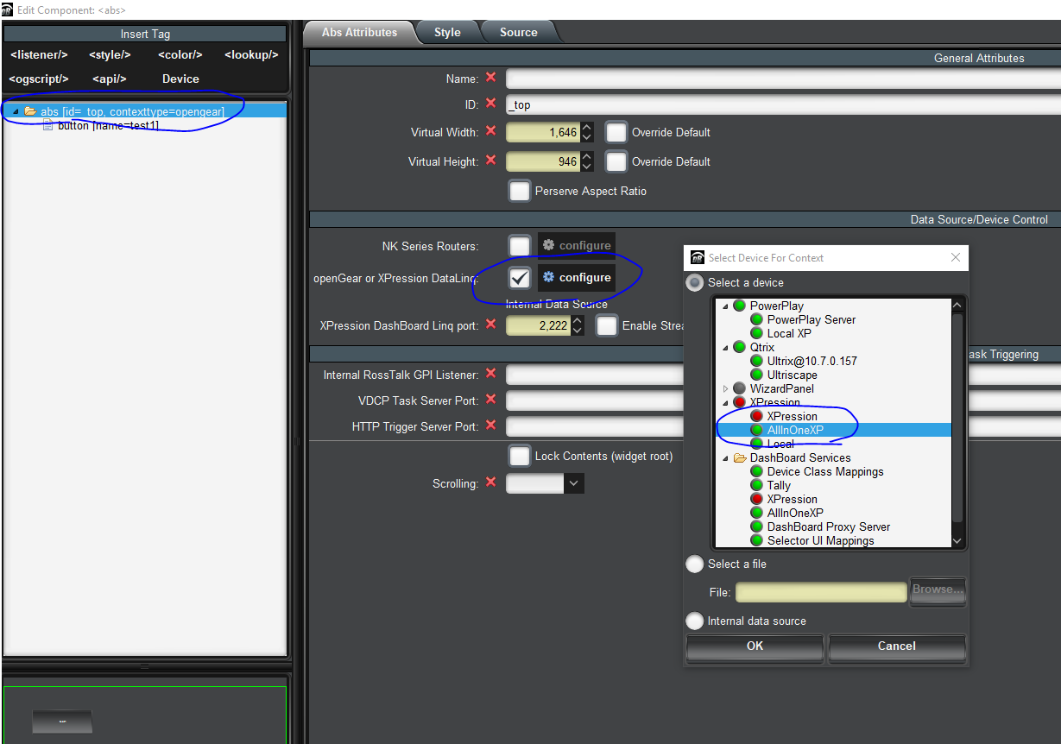Enable Override Default for Virtual Height
Screen dimensions: 1061x744
point(616,161)
